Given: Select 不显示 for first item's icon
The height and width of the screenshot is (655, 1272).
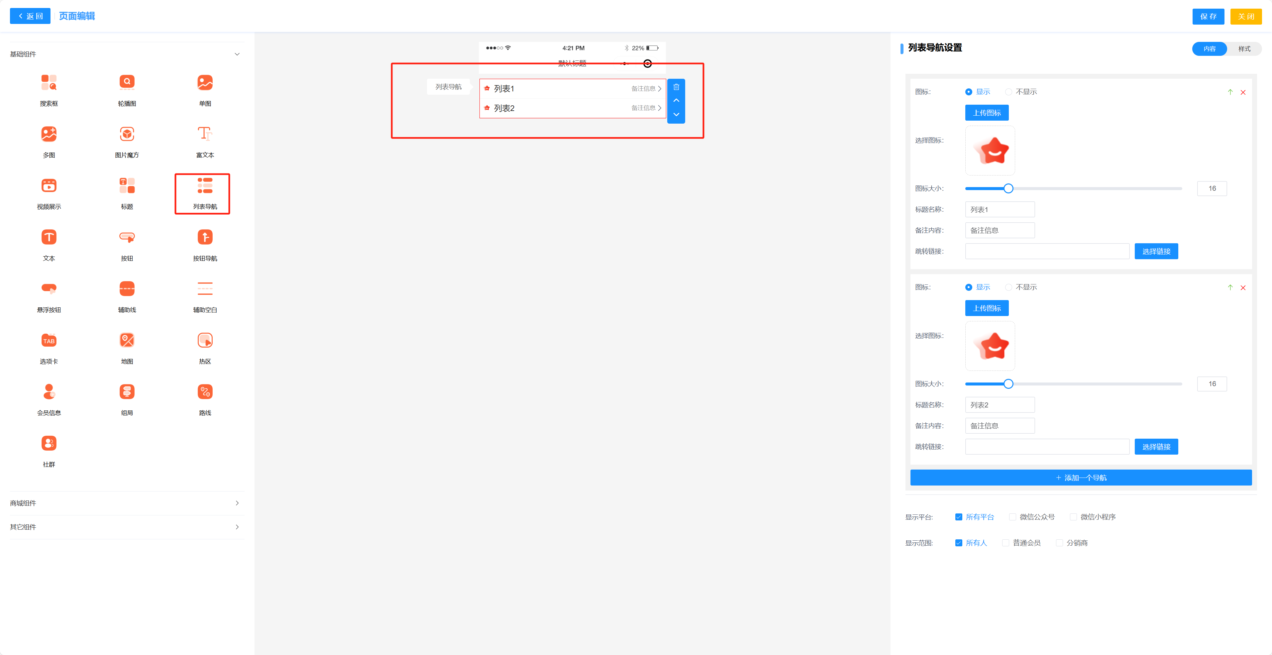Looking at the screenshot, I should point(1008,92).
